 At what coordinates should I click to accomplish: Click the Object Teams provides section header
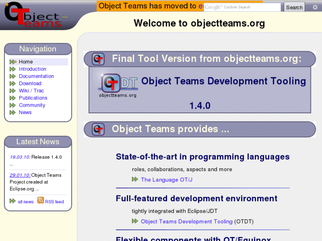tap(200, 130)
